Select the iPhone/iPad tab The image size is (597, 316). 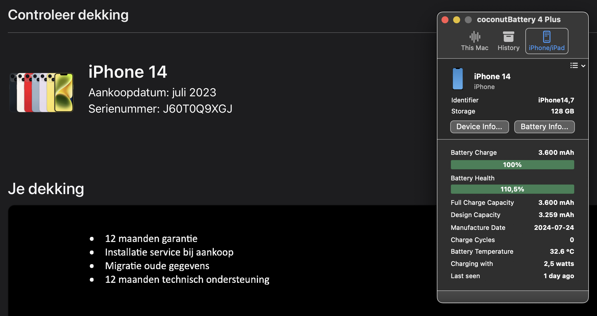click(x=547, y=41)
